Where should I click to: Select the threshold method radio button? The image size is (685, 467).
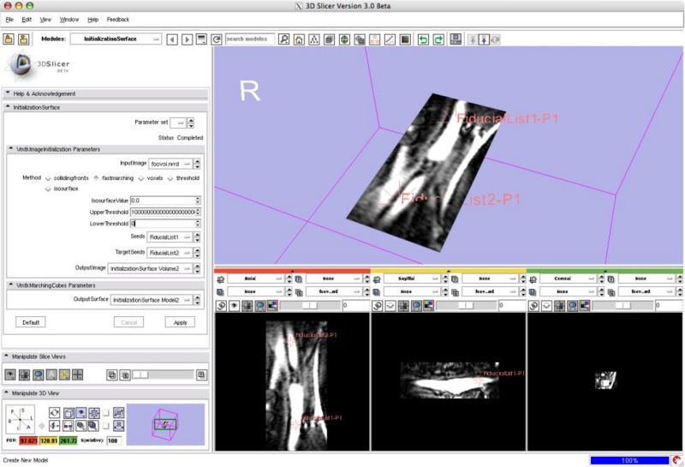pos(170,178)
